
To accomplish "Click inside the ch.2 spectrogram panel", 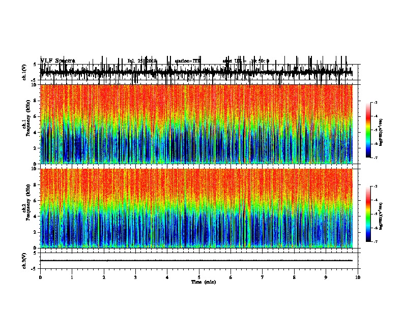I will [x=196, y=208].
